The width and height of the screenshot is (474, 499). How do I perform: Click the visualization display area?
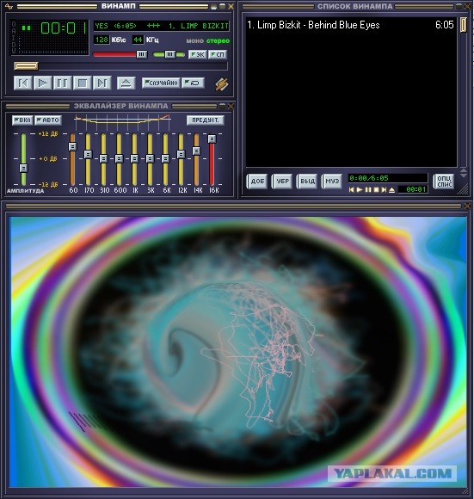pyautogui.click(x=238, y=352)
